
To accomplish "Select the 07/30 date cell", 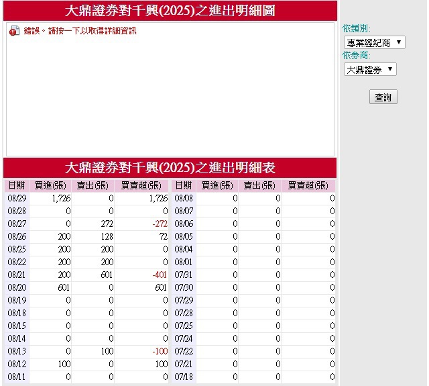I will 184,287.
